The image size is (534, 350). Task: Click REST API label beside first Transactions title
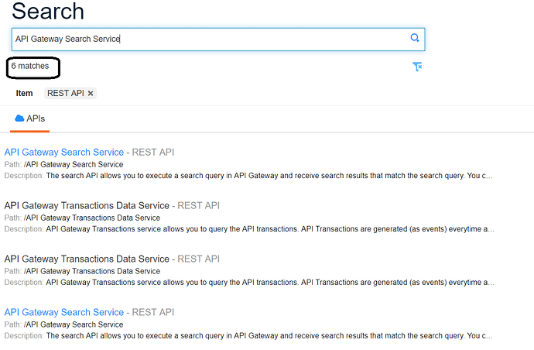click(x=199, y=205)
